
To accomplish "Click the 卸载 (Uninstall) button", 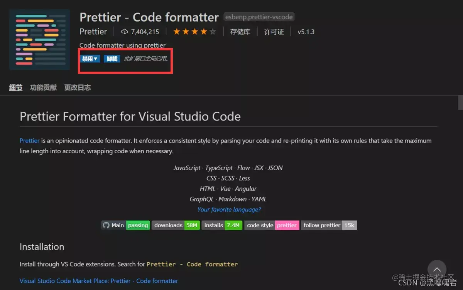I will (112, 59).
